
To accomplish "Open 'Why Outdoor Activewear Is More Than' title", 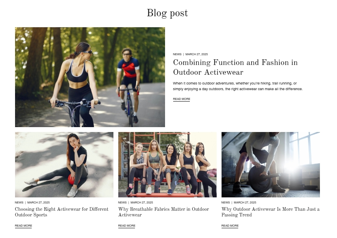I will (x=270, y=212).
